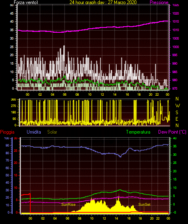Click the green 'Temperatura' legend label
The image size is (188, 224).
point(138,132)
